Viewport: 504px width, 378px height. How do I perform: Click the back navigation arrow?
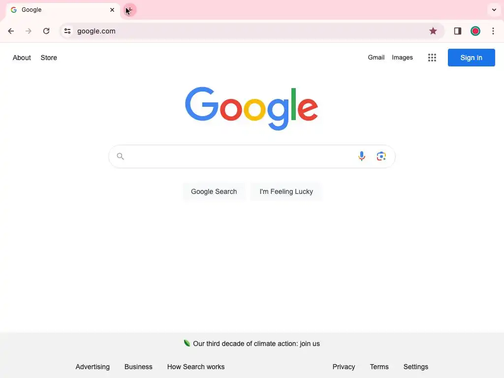(11, 31)
